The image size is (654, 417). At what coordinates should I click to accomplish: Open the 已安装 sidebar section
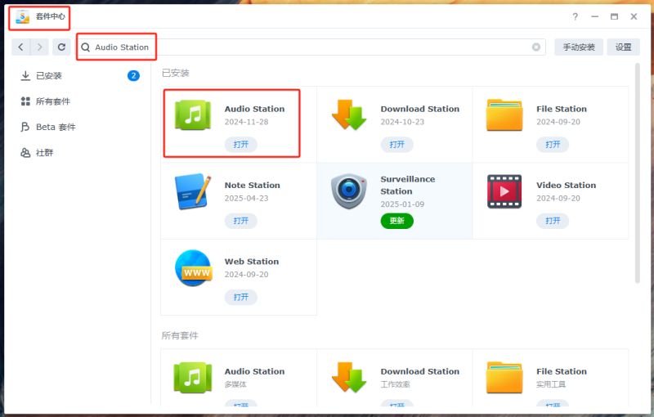79,75
